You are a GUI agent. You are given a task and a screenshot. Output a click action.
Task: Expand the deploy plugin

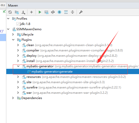[18, 56]
